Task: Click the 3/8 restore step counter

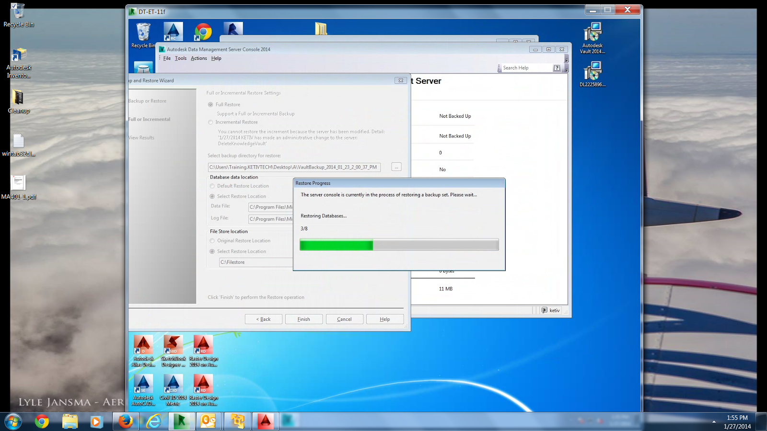Action: (304, 228)
